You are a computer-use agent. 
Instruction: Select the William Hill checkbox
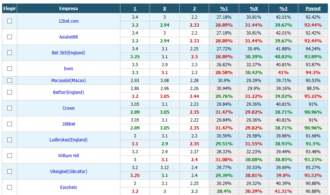pos(9,156)
